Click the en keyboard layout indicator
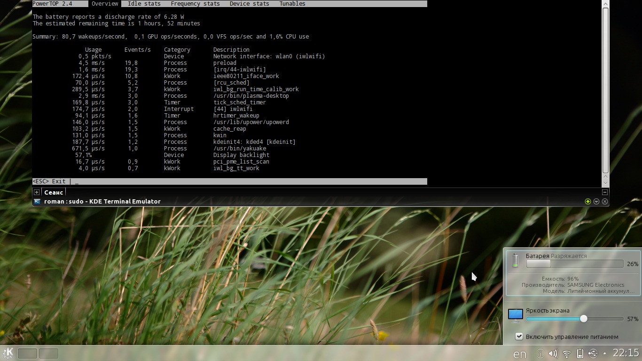Viewport: 642px width, 361px height. coord(519,354)
